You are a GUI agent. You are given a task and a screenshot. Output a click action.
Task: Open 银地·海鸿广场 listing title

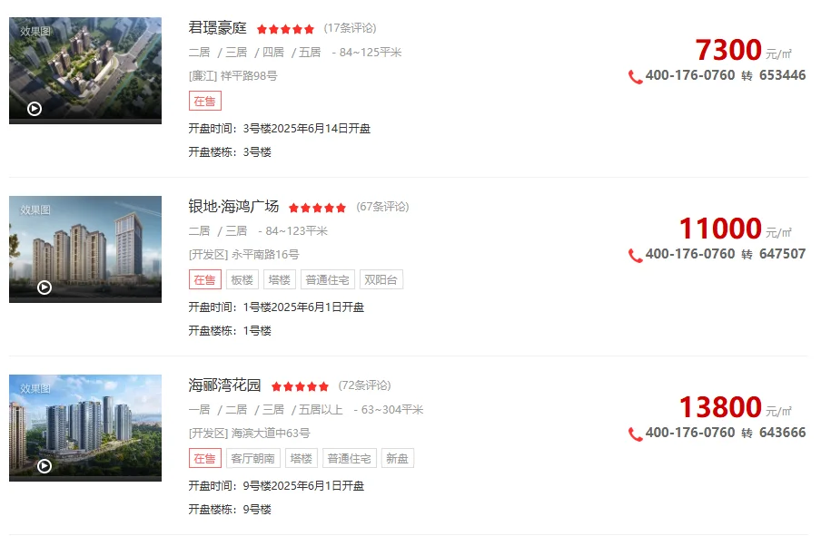coord(233,207)
